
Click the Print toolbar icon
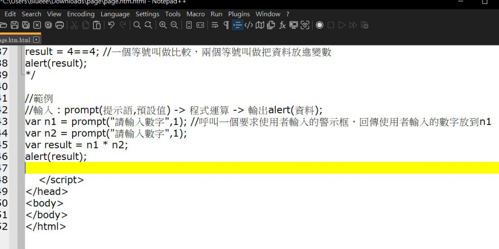pos(59,25)
